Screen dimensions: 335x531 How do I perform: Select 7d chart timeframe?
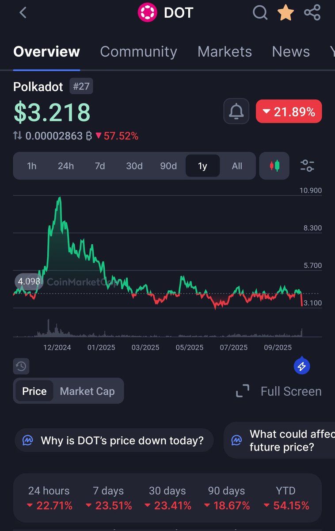tap(100, 166)
